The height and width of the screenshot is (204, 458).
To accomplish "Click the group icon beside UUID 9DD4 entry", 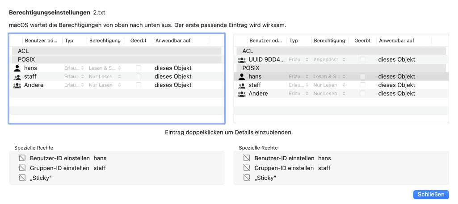I will (x=242, y=60).
